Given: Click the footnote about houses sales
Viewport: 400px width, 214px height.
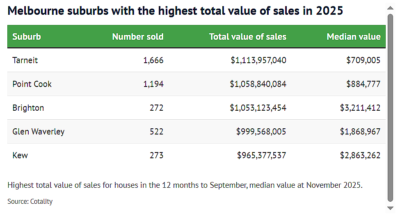Looking at the screenshot, I should tap(185, 185).
